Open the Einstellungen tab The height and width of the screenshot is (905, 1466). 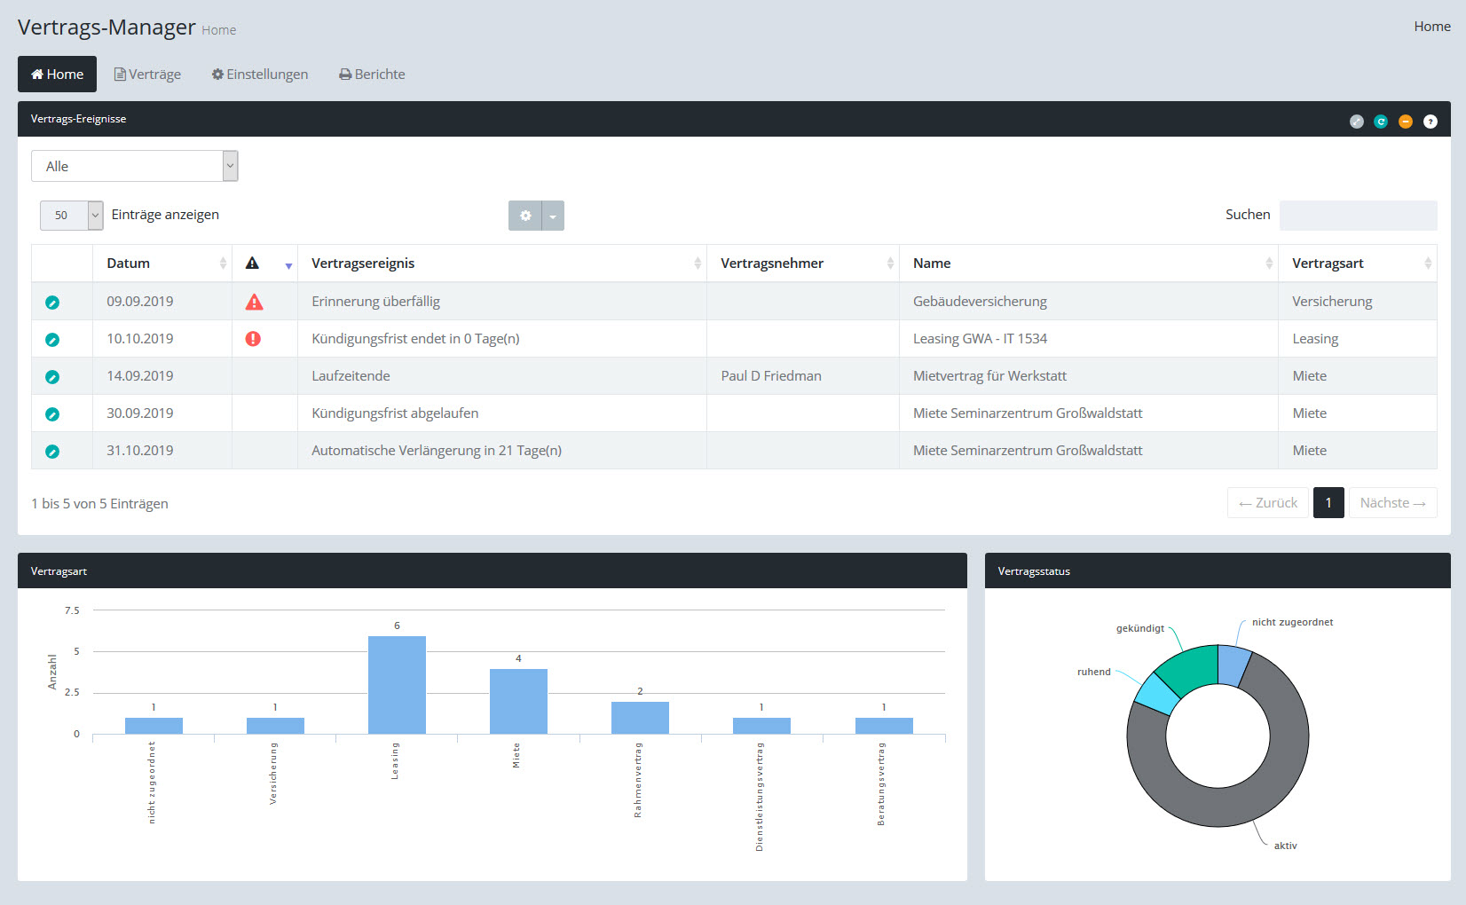[260, 75]
